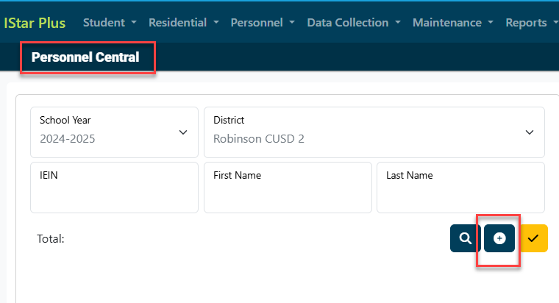Viewport: 559px width, 303px height.
Task: Focus the First Name input field
Action: click(x=288, y=188)
